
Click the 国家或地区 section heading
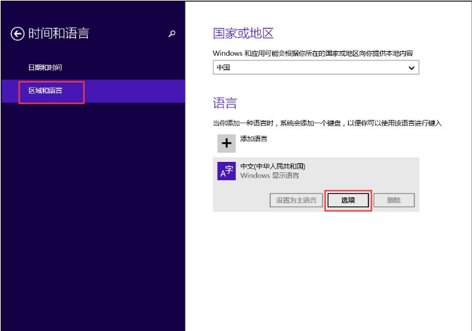coord(243,34)
